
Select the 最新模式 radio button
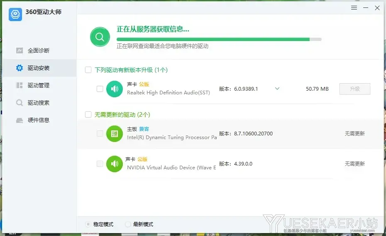pyautogui.click(x=128, y=224)
